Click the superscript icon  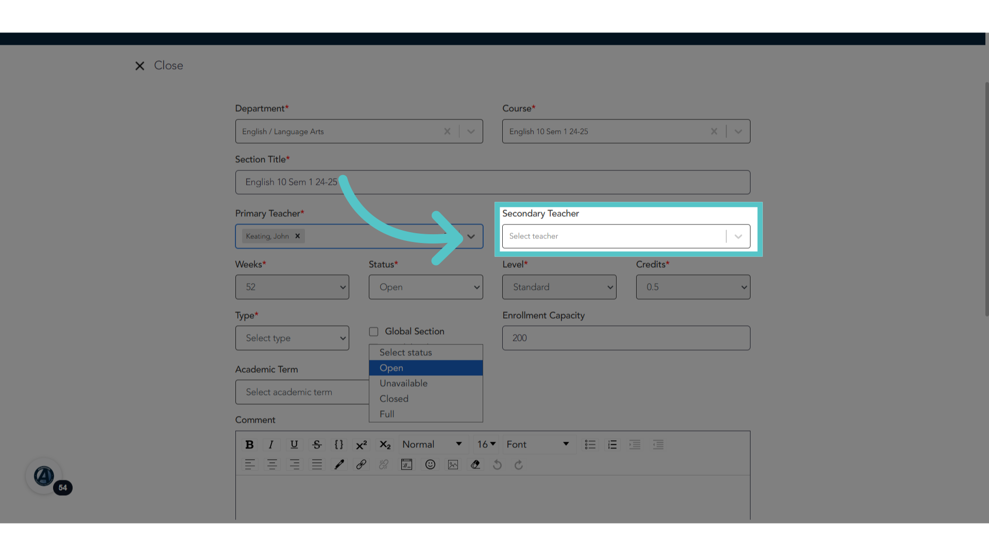362,444
